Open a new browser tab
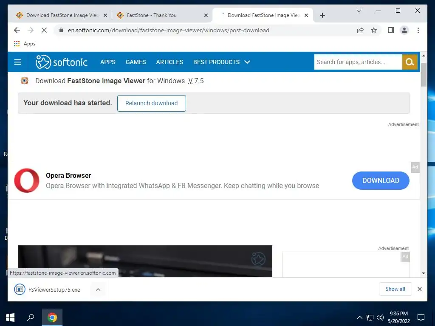The height and width of the screenshot is (326, 435). tap(322, 15)
